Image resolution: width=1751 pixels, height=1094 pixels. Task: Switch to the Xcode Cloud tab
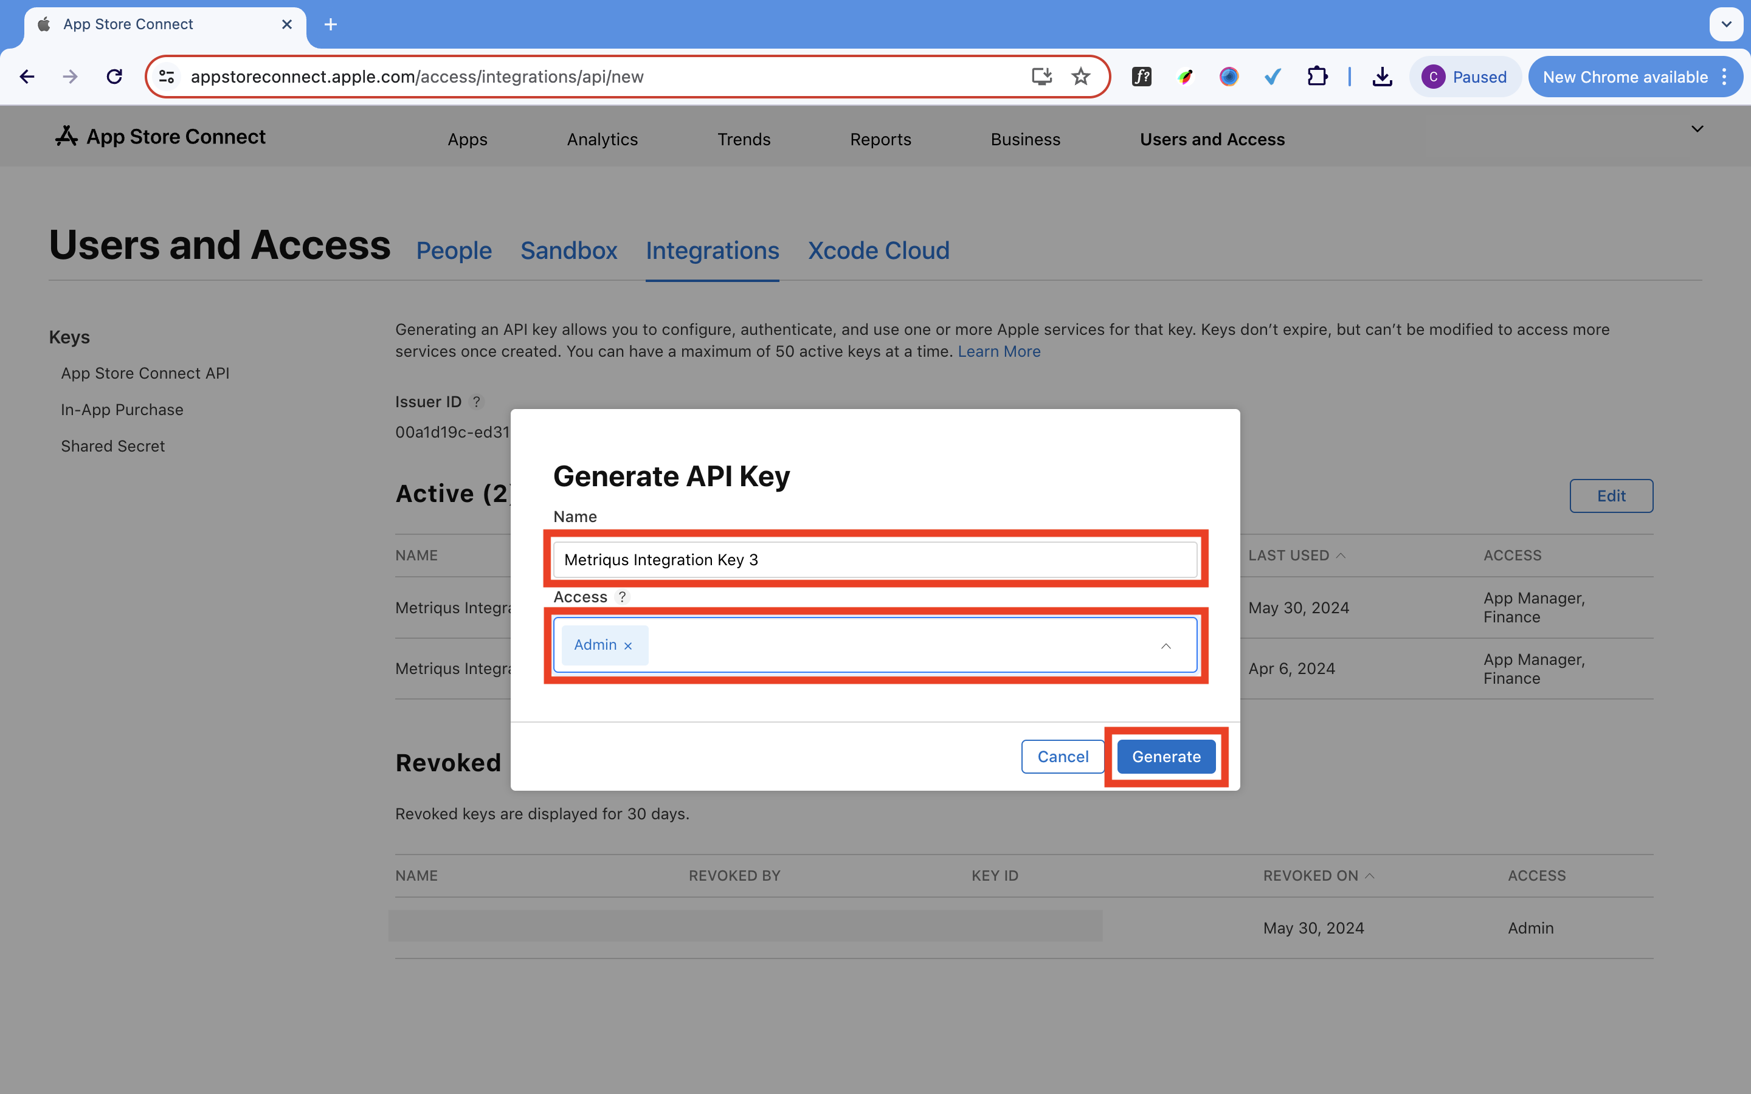879,250
